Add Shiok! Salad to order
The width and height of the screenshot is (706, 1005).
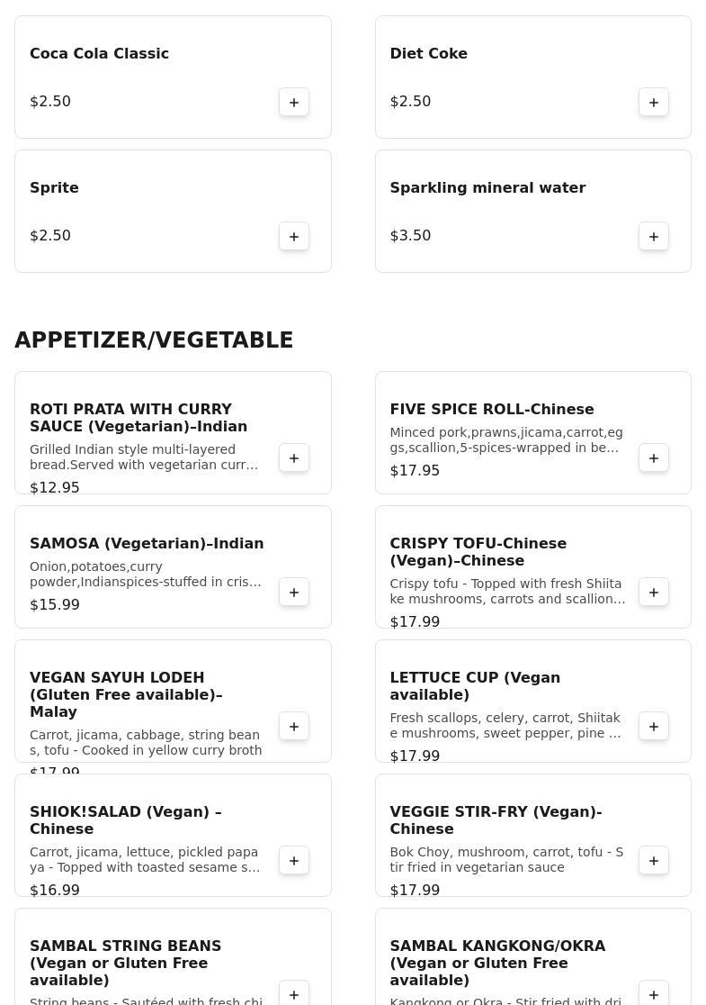(x=294, y=860)
